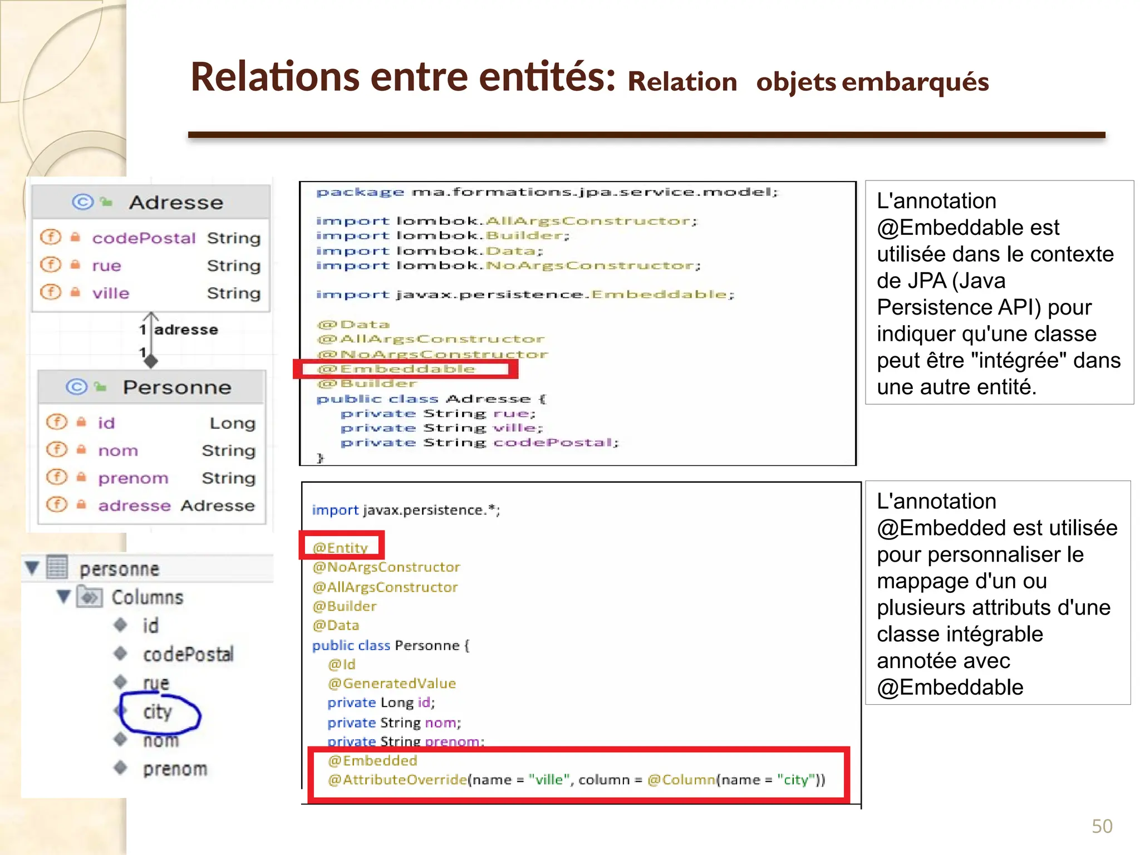Click the field icon of prenom String
This screenshot has width=1140, height=855.
57,477
